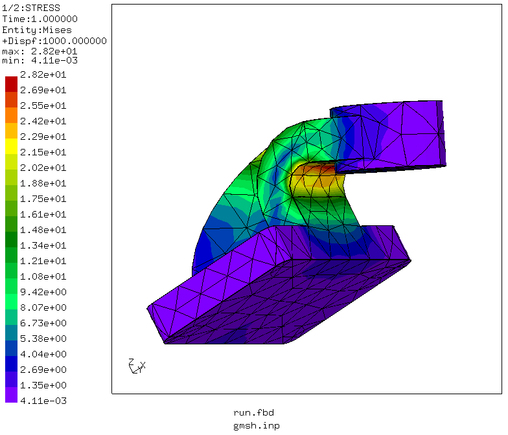508x435 pixels.
Task: Click legend value 1.75e+01
Action: click(x=43, y=199)
